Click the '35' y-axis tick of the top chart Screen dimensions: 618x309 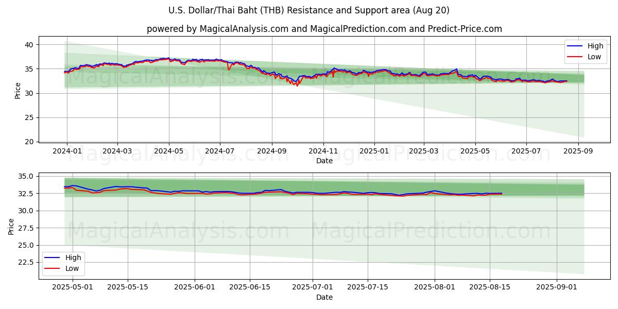(30, 69)
